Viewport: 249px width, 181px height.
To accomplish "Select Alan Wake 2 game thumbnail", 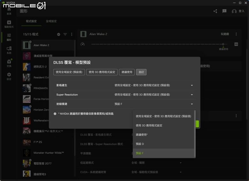I will coord(27,45).
